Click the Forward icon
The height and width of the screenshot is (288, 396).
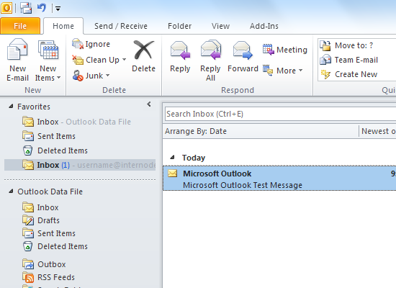click(243, 50)
